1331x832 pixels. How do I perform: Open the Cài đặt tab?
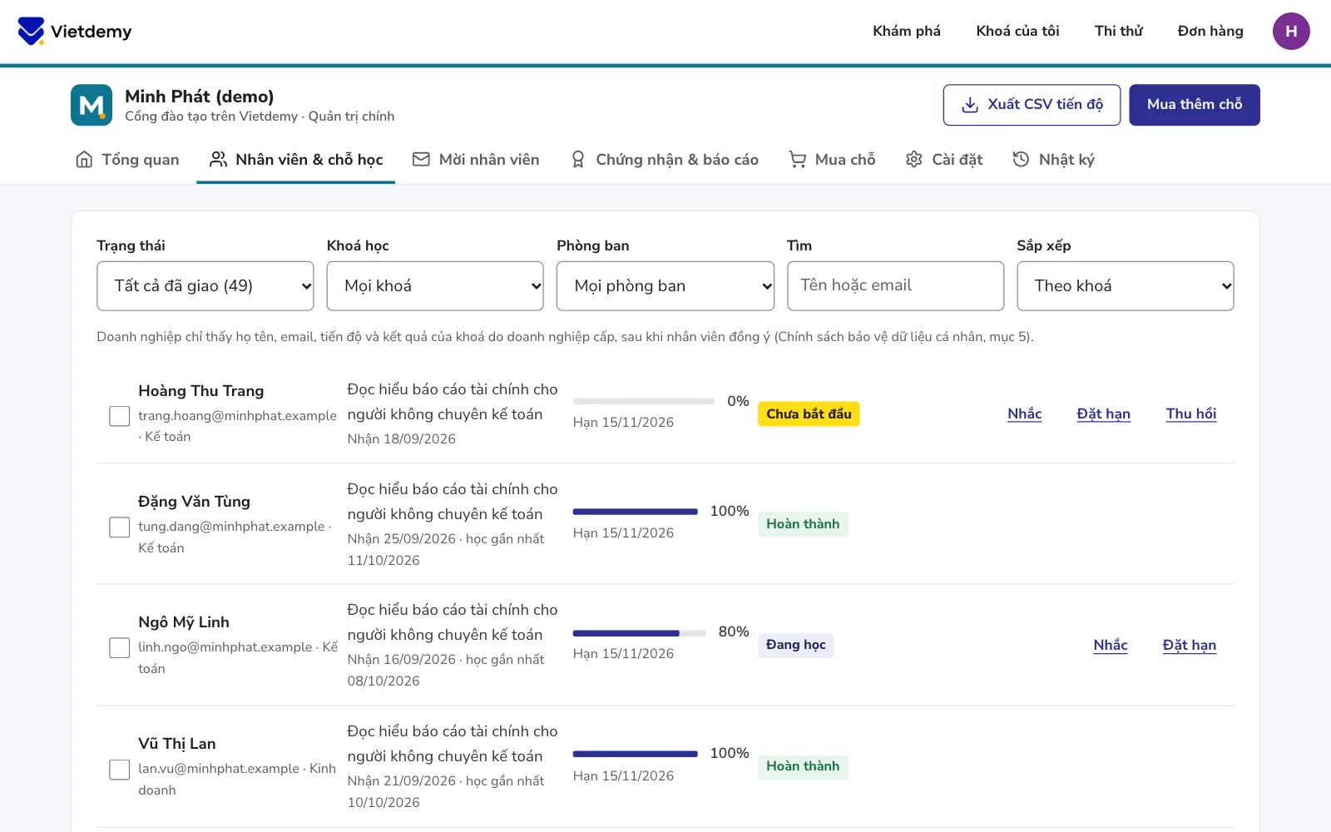(x=944, y=160)
